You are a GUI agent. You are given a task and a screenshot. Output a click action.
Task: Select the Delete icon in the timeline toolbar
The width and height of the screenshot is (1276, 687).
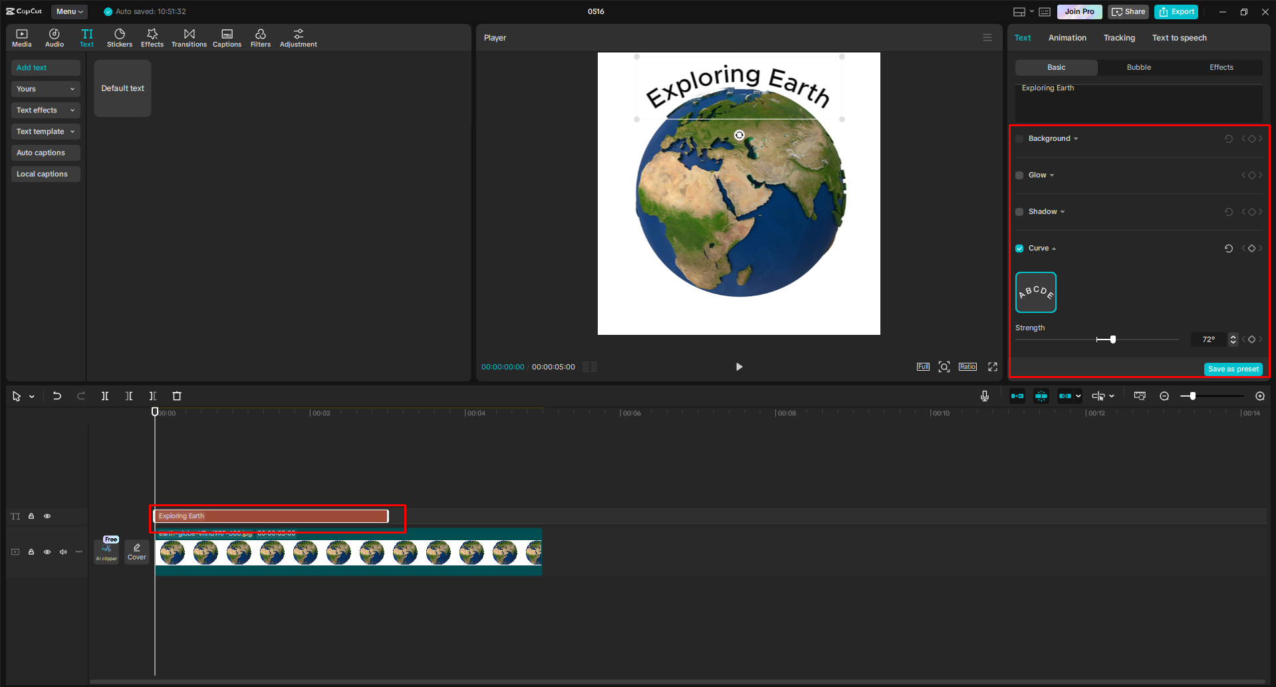[176, 395]
